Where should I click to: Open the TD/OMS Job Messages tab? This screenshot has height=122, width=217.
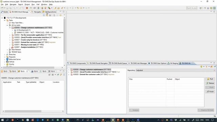(137, 63)
